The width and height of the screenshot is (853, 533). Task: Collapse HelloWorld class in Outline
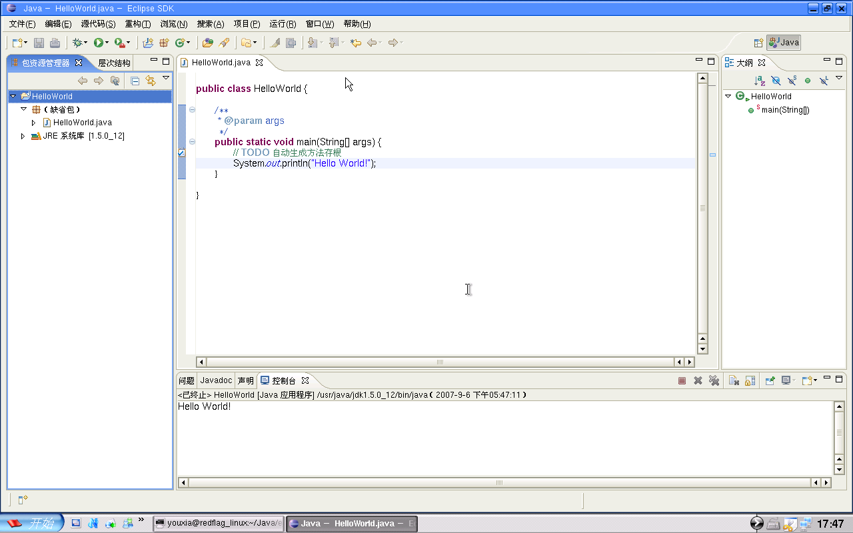(728, 97)
